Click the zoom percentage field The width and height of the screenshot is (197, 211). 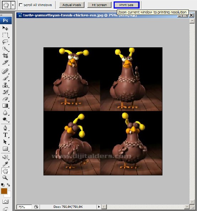[x=24, y=207]
